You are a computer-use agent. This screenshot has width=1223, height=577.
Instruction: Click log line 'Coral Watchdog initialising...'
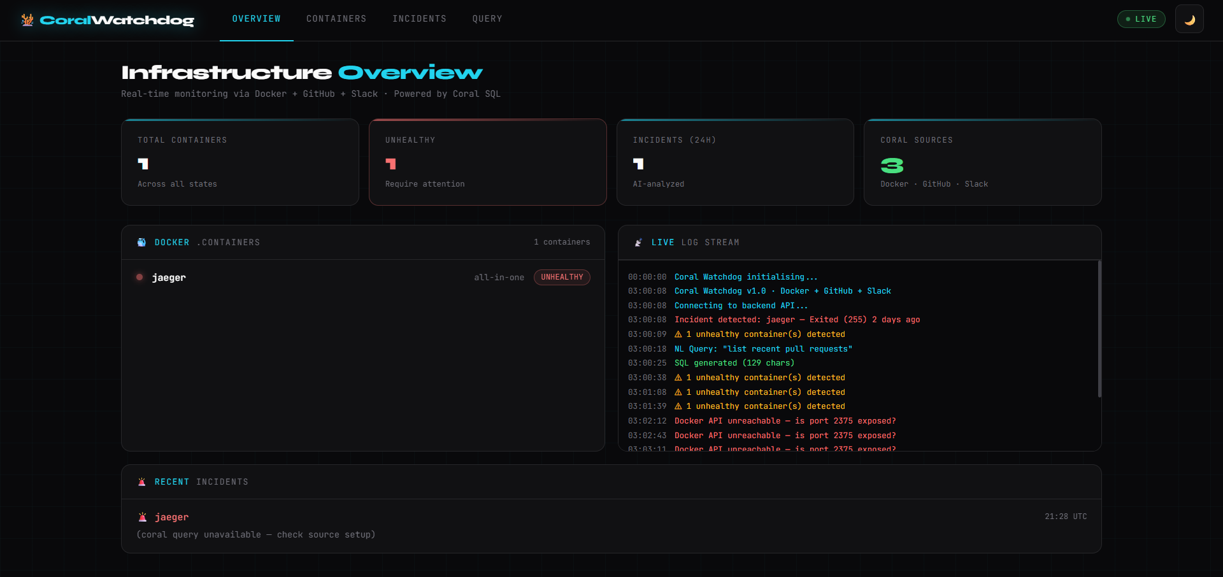coord(746,277)
